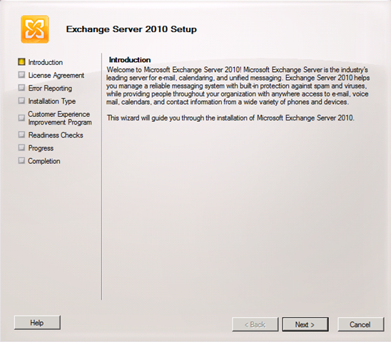The height and width of the screenshot is (342, 391).
Task: Click the Exchange Server 2010 Setup title
Action: (131, 29)
